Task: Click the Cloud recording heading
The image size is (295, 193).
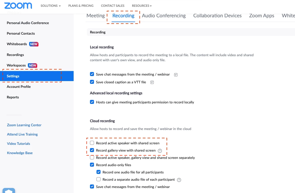Action: (x=102, y=121)
